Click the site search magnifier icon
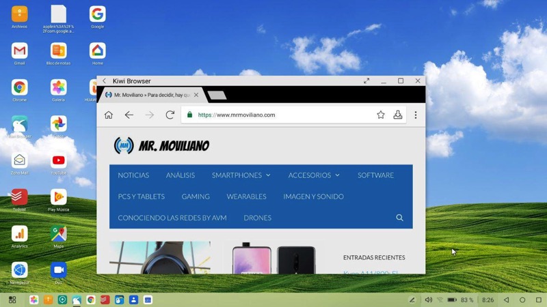547x307 pixels. pyautogui.click(x=399, y=218)
